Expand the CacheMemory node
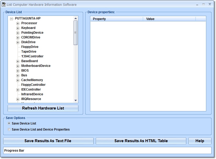The image size is (216, 159). pos(17,80)
